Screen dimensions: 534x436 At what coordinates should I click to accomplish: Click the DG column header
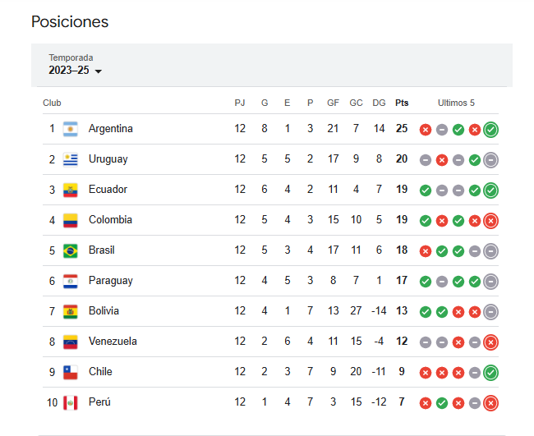pyautogui.click(x=379, y=103)
